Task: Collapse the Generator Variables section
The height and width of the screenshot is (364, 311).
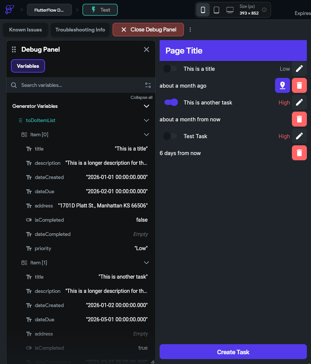Action: pyautogui.click(x=147, y=106)
